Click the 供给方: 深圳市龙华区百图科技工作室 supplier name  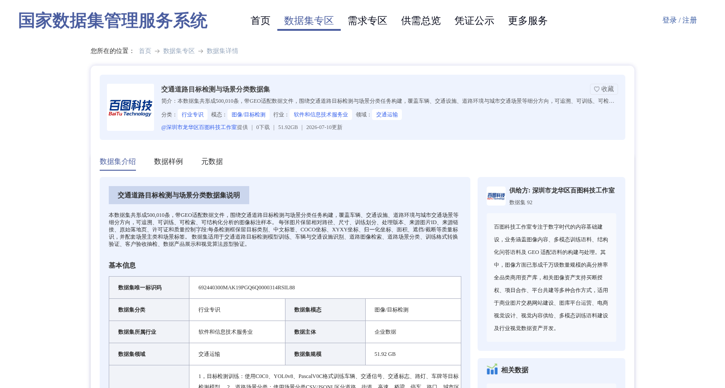click(x=562, y=191)
